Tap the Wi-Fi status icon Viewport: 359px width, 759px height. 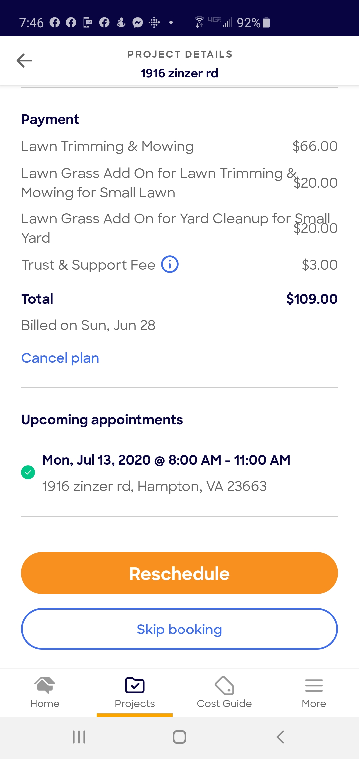click(x=199, y=22)
